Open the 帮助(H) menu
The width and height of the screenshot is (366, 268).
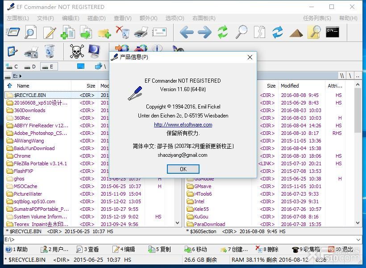348,18
